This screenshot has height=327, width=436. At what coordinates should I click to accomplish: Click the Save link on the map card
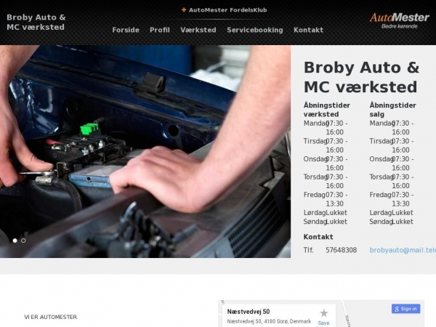(x=323, y=323)
